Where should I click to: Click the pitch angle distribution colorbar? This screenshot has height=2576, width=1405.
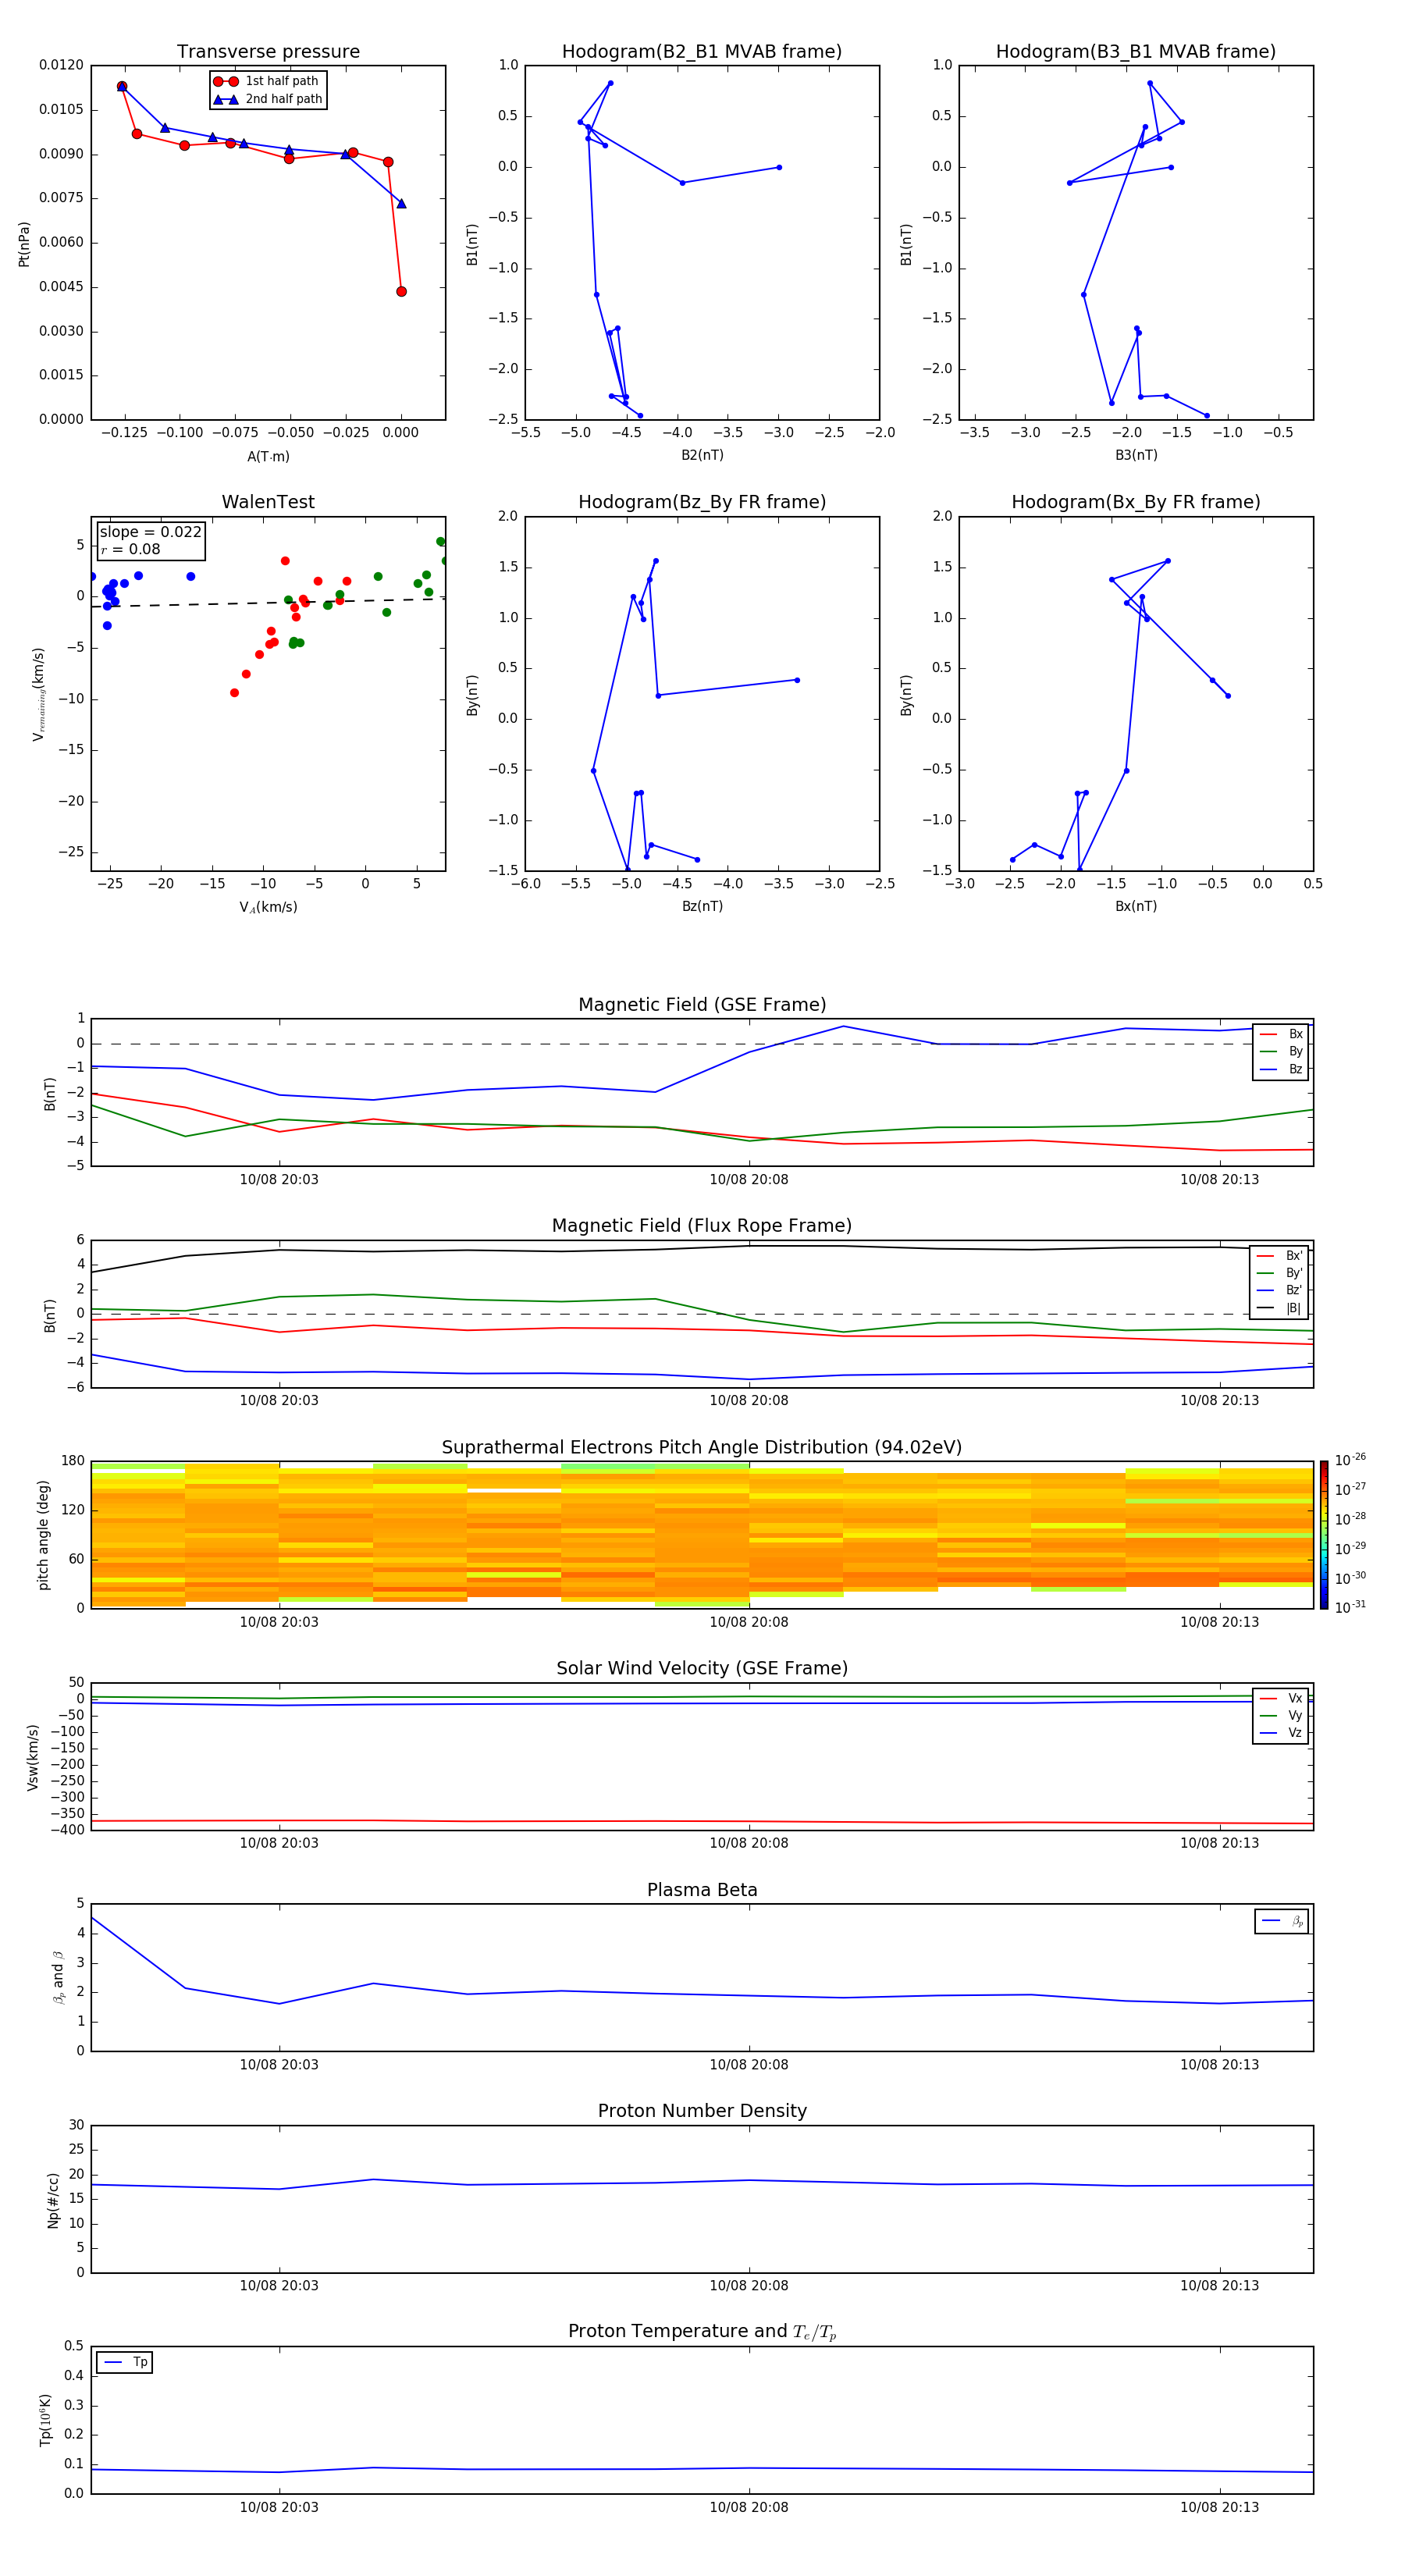1323,1534
